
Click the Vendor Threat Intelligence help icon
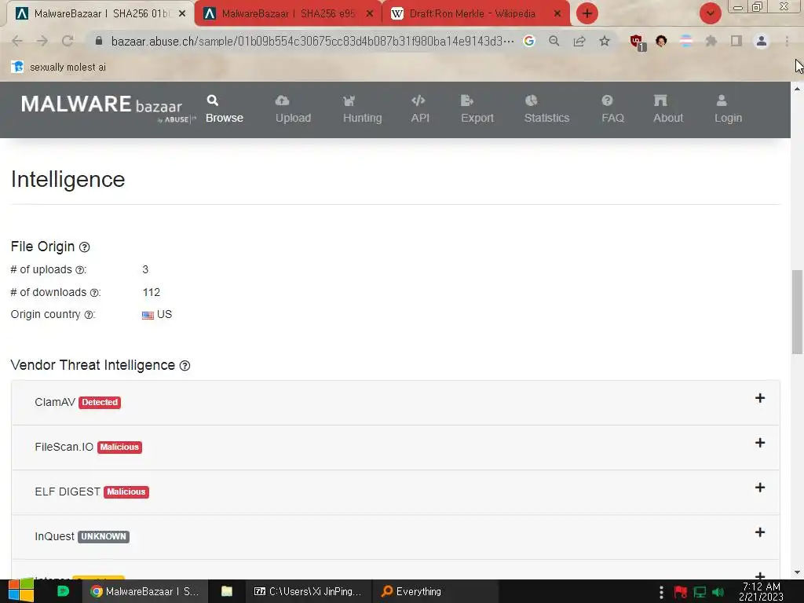(x=185, y=366)
